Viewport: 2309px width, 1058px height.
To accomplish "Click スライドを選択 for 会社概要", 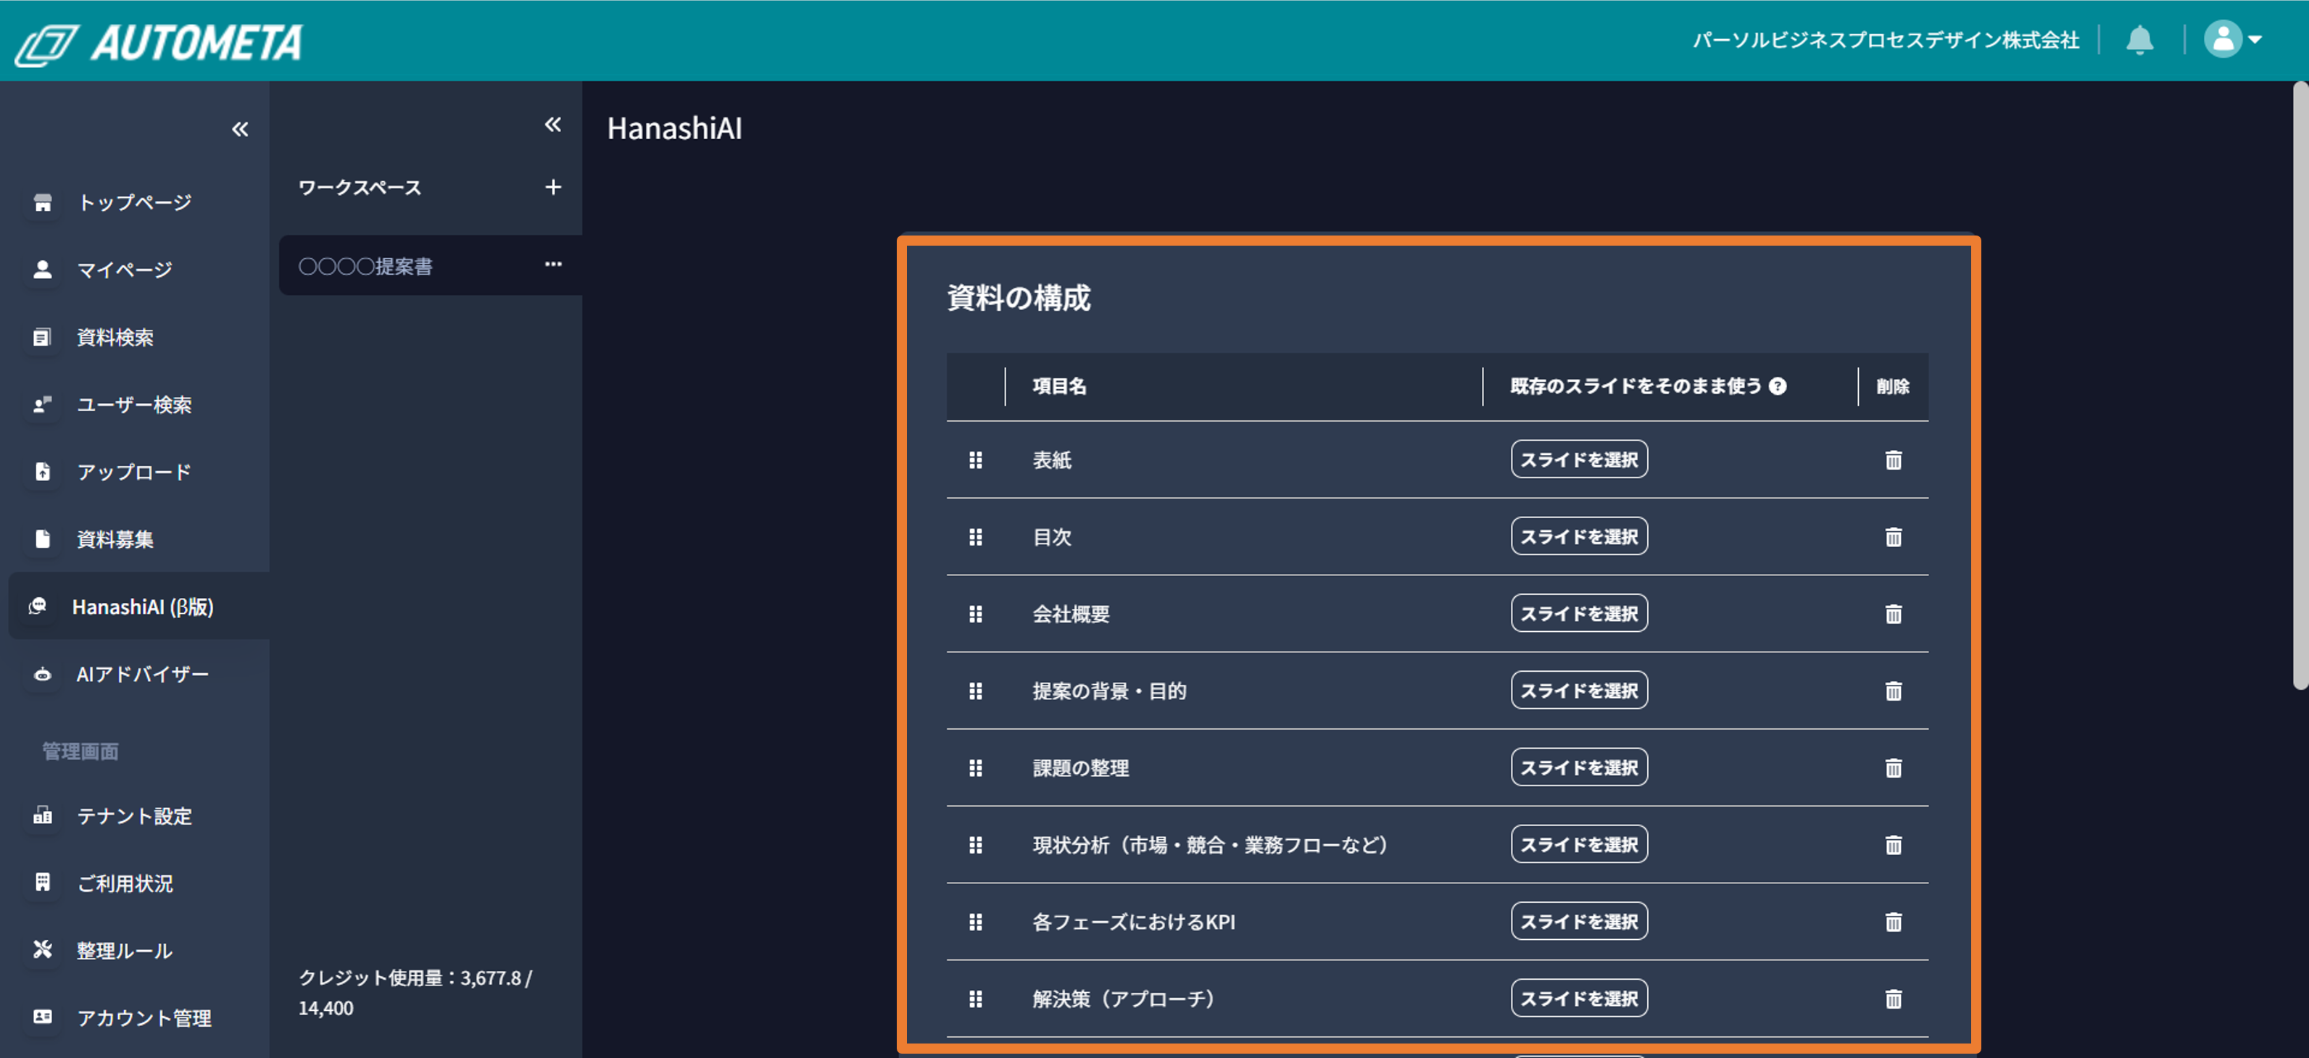I will coord(1578,613).
